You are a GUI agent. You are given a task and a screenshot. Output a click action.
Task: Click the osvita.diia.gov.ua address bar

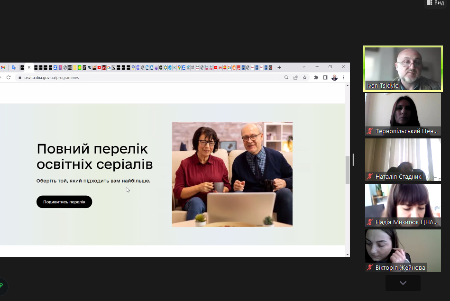pos(142,77)
